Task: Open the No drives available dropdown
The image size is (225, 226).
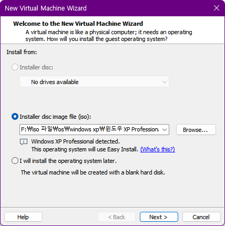Action: (x=94, y=81)
